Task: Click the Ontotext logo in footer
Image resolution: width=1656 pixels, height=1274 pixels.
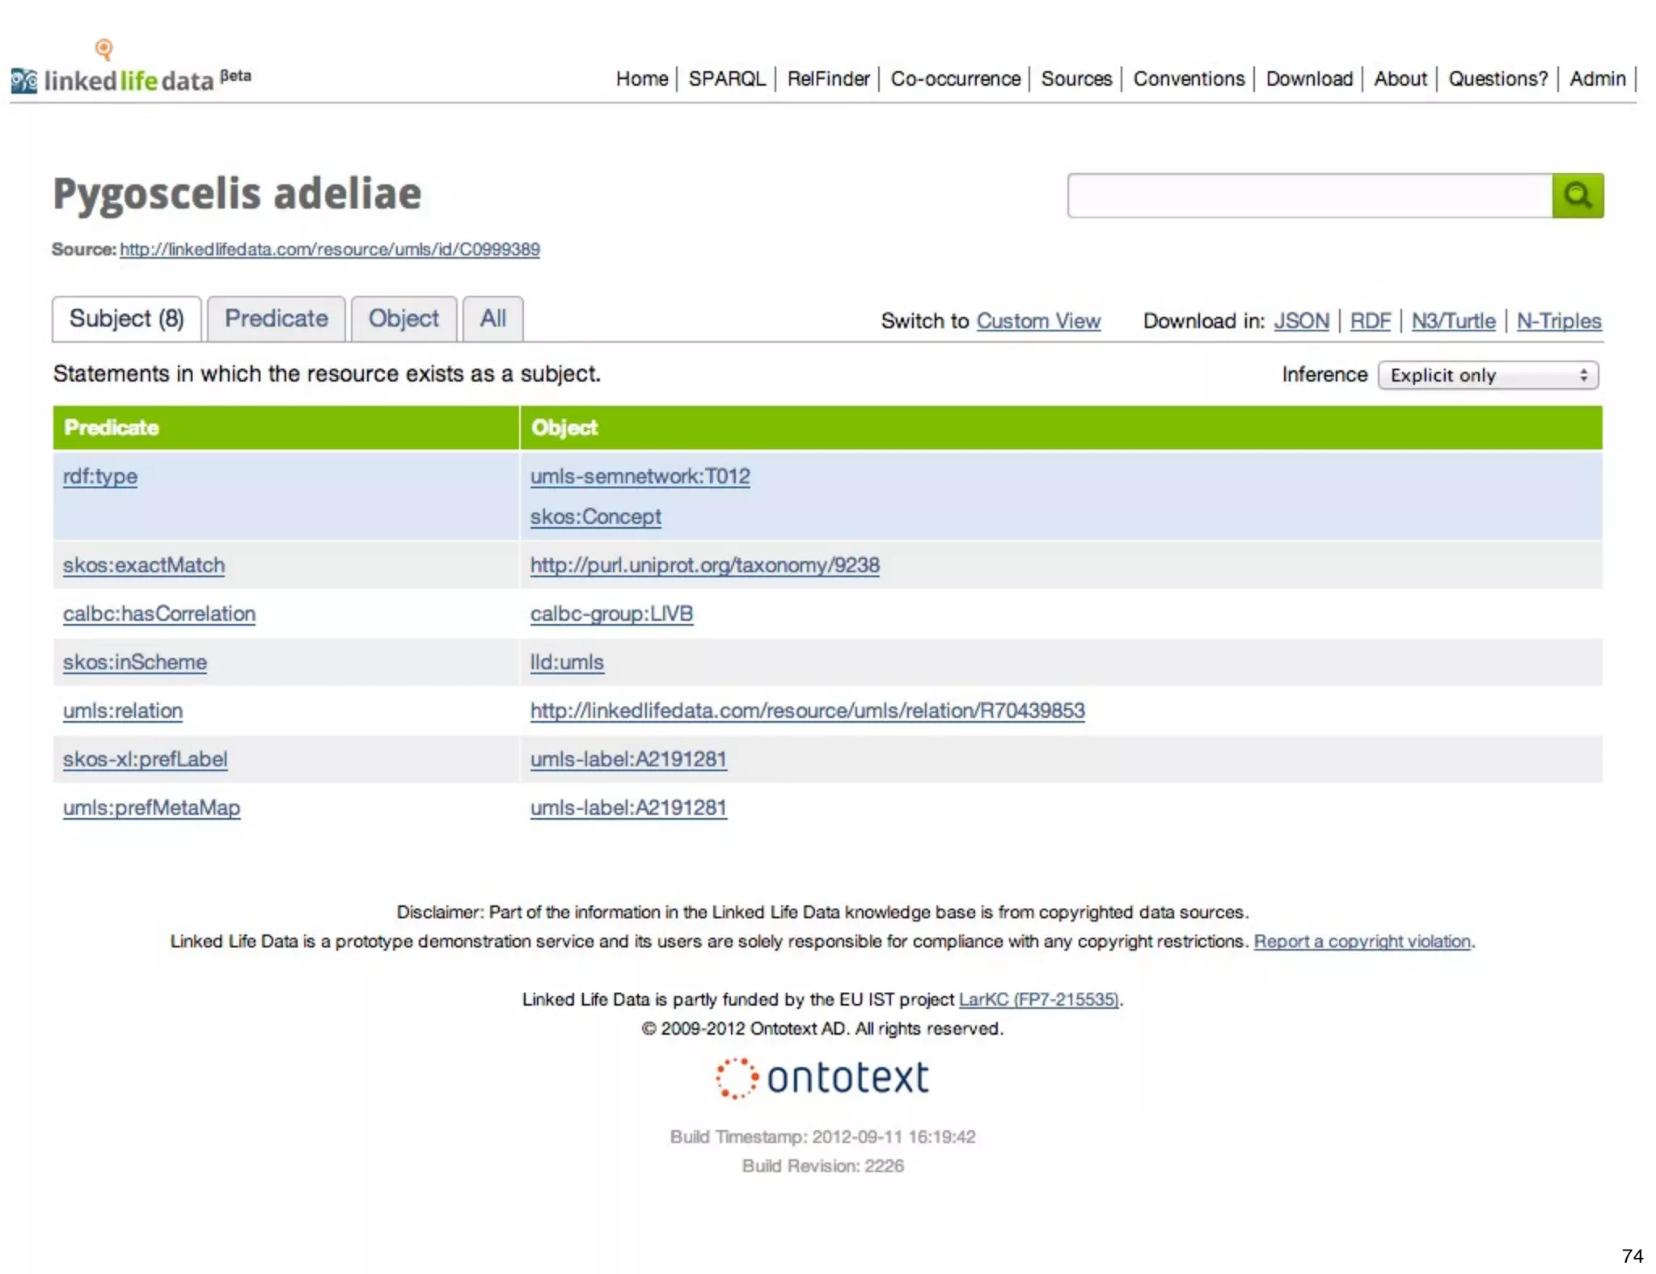Action: [x=823, y=1078]
